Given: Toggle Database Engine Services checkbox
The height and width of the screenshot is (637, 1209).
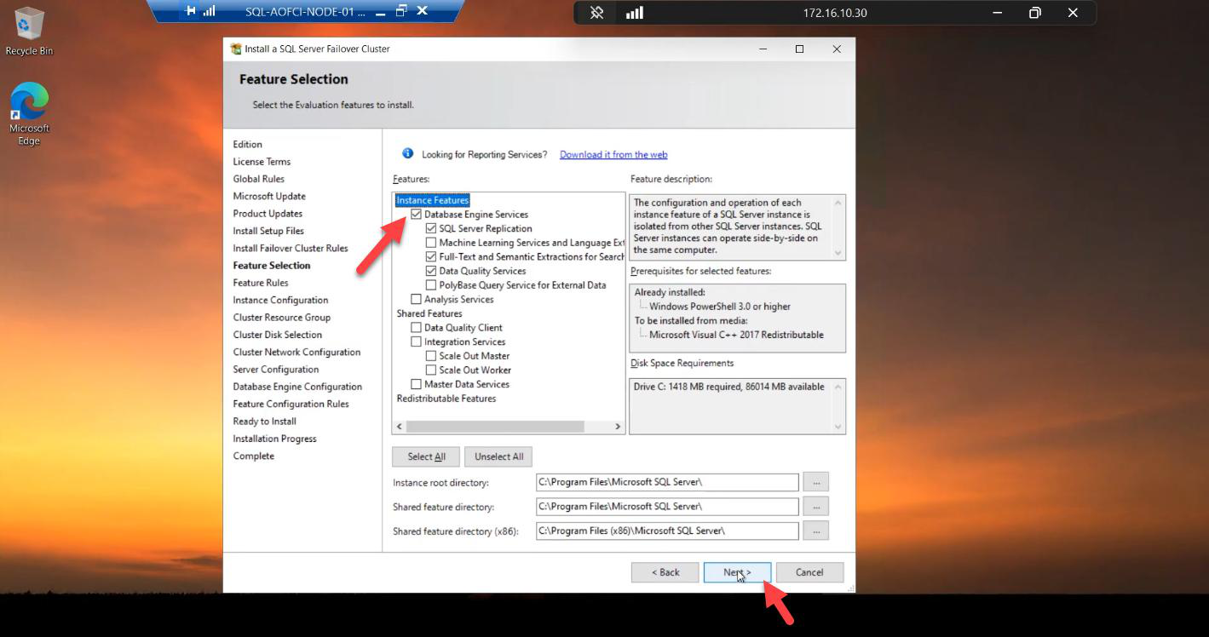Looking at the screenshot, I should click(416, 215).
